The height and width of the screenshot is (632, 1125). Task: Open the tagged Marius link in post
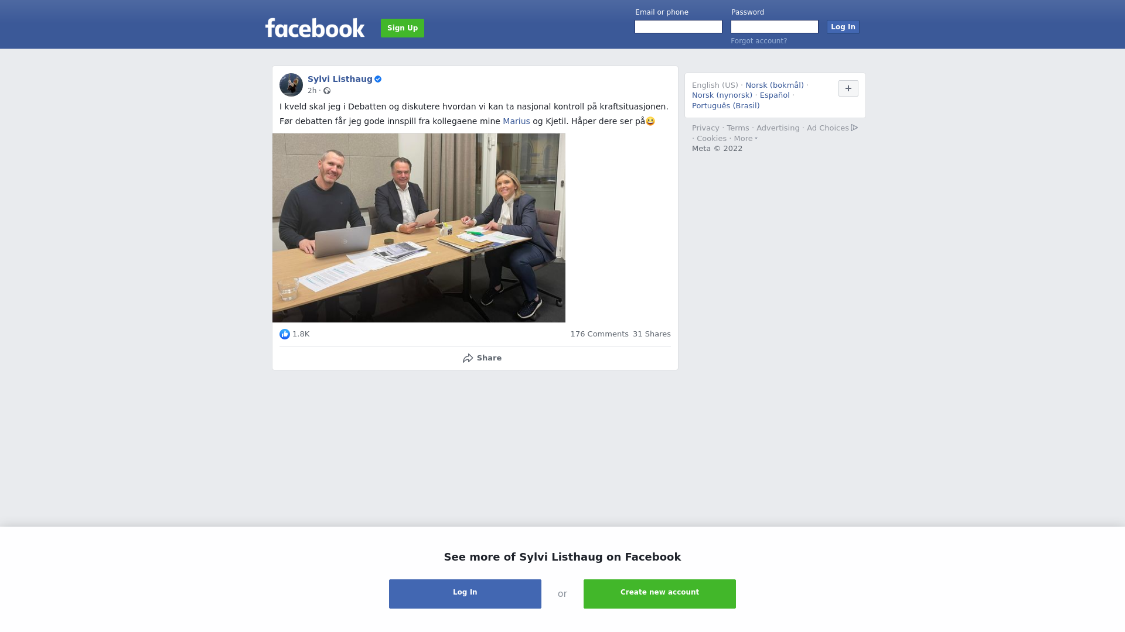coord(516,121)
